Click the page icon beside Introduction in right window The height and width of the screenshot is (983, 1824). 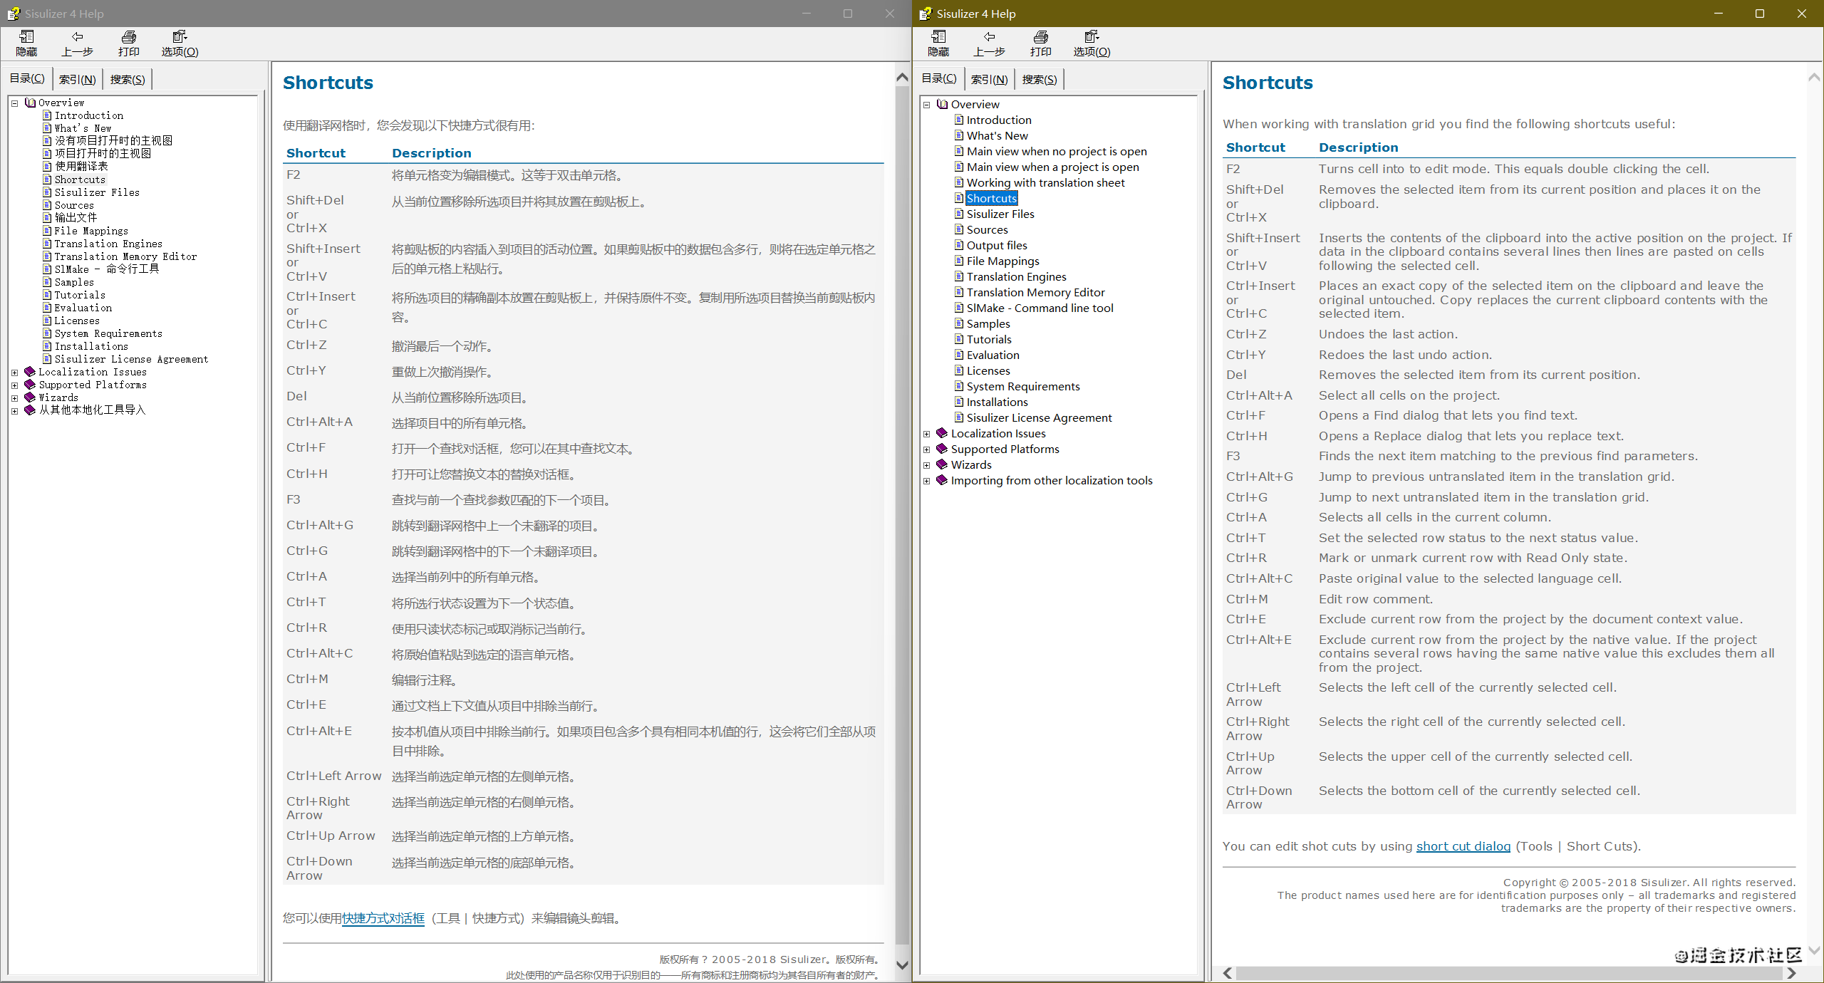click(x=959, y=120)
